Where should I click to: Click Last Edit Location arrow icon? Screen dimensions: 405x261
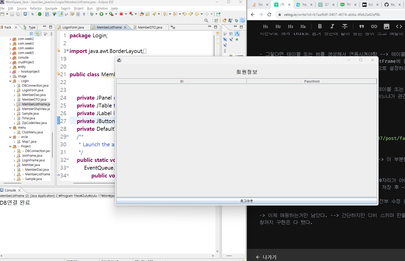[185, 14]
